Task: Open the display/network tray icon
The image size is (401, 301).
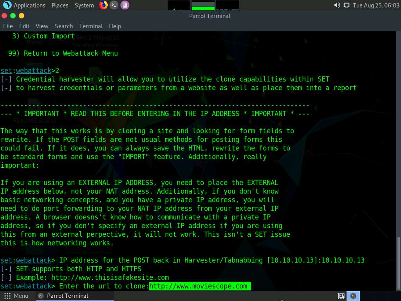Action: pos(346,5)
